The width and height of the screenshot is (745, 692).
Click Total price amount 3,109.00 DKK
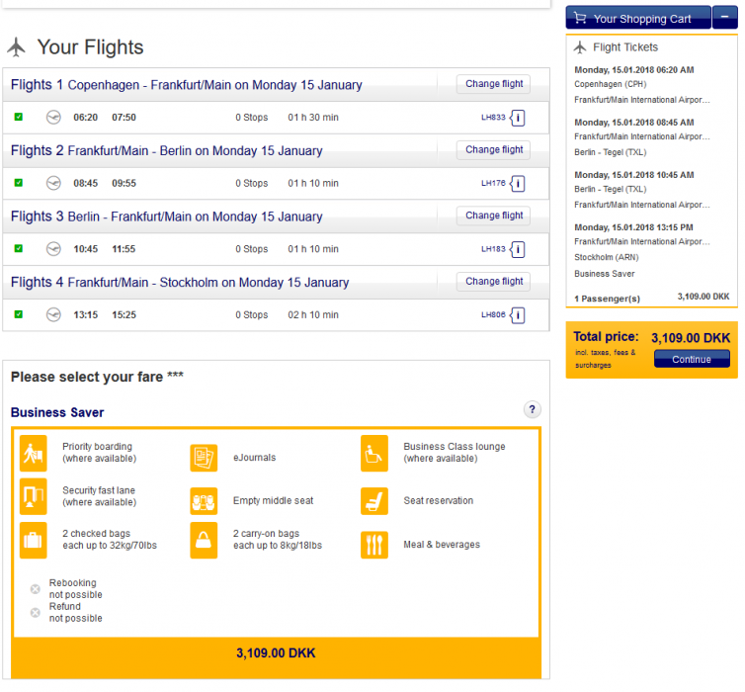691,338
